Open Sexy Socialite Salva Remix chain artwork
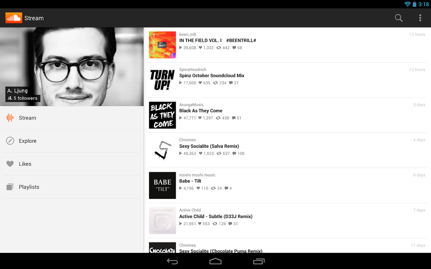431x269 pixels. [163, 150]
